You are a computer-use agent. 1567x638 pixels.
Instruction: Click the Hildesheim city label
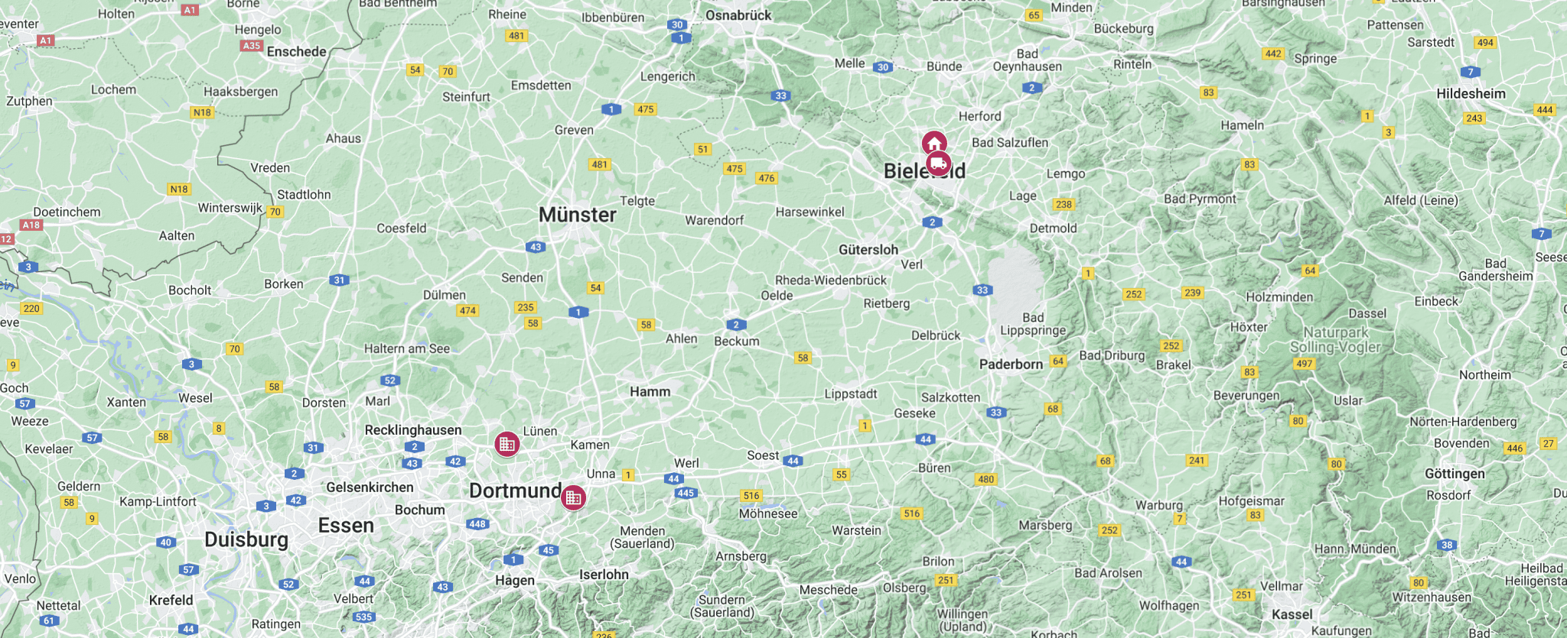(1471, 94)
